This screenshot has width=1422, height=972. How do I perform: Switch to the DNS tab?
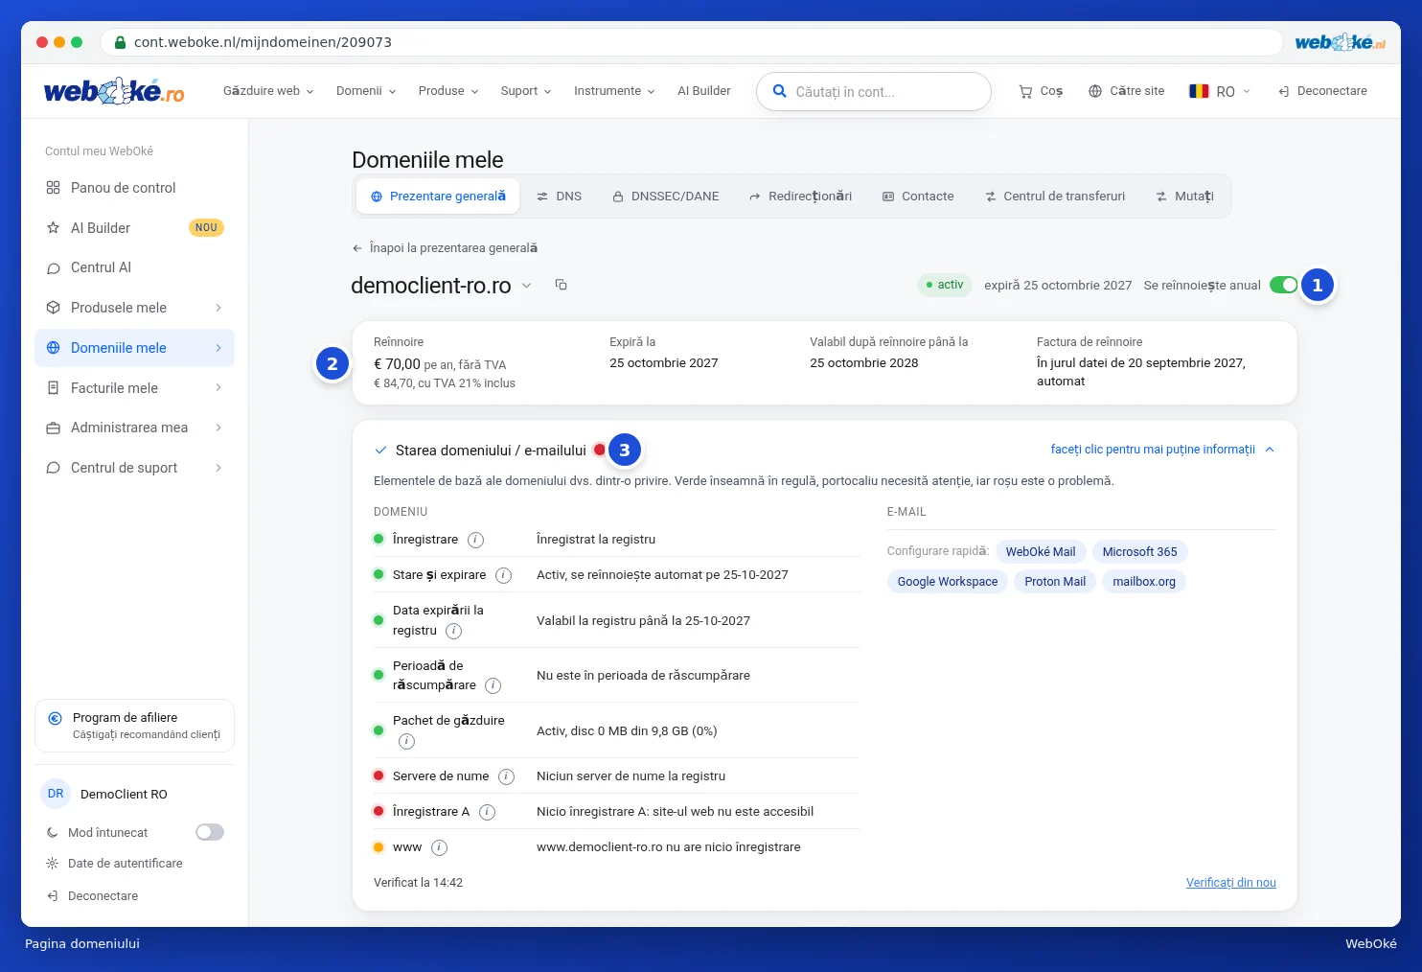click(559, 197)
